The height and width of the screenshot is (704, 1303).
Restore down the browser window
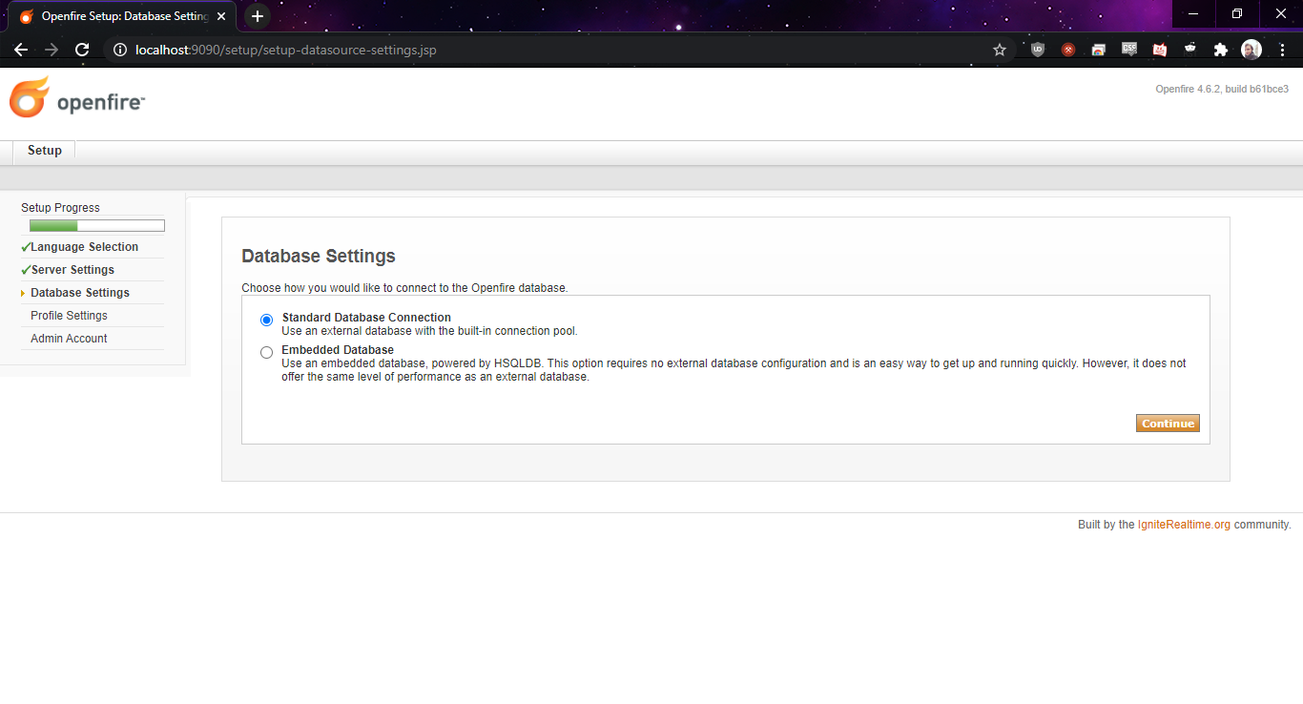pos(1237,13)
